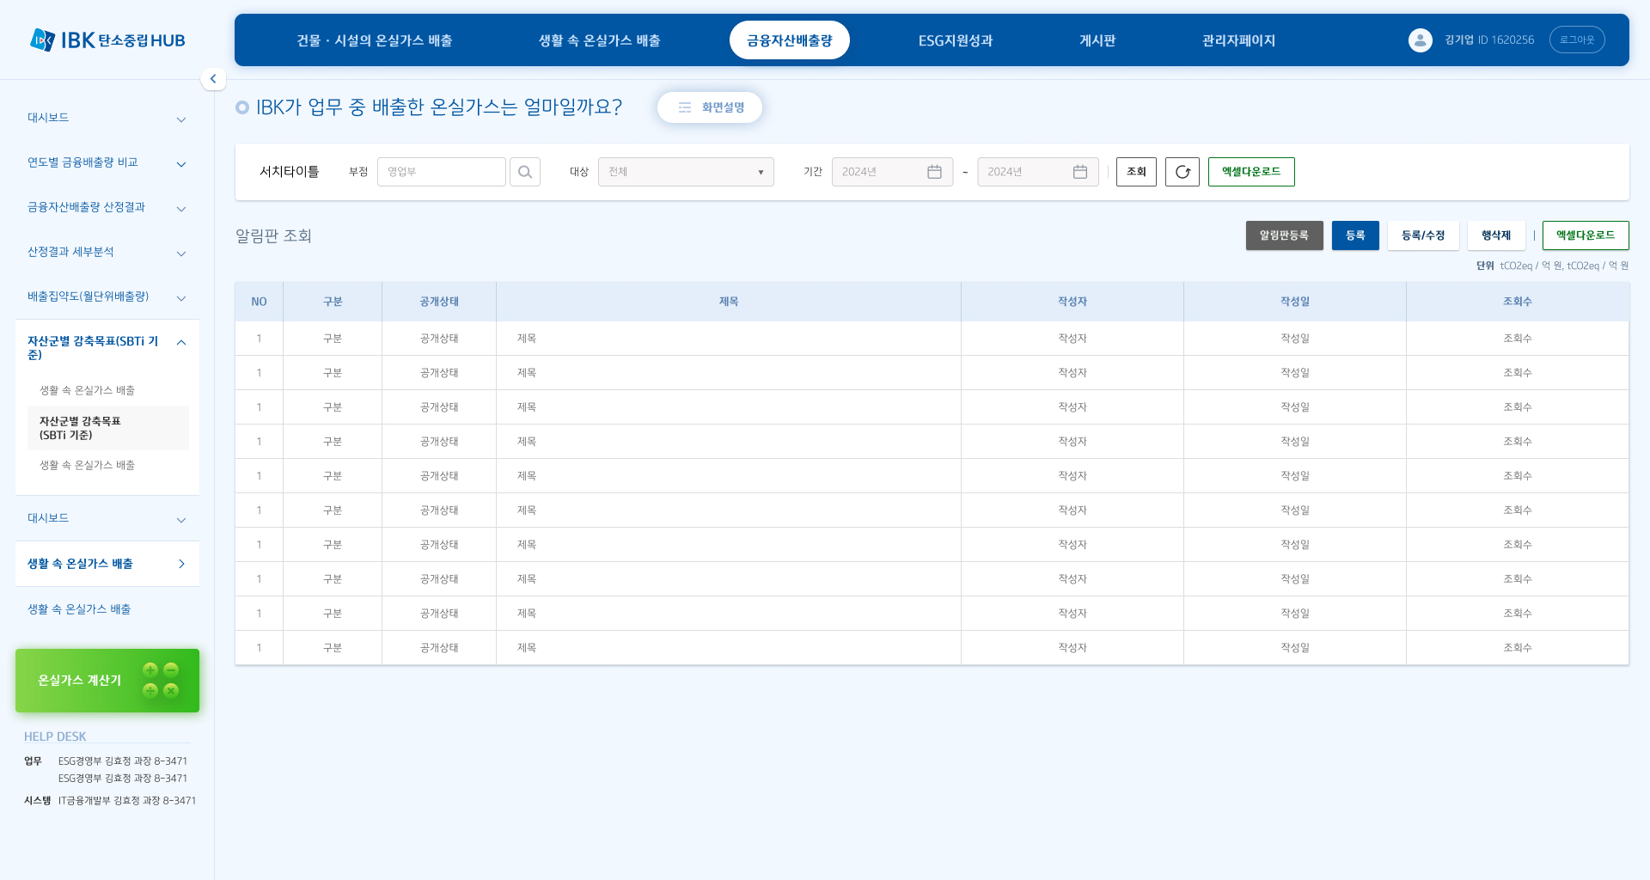Image resolution: width=1650 pixels, height=880 pixels.
Task: Open the 대상 전체 dropdown
Action: coord(686,172)
